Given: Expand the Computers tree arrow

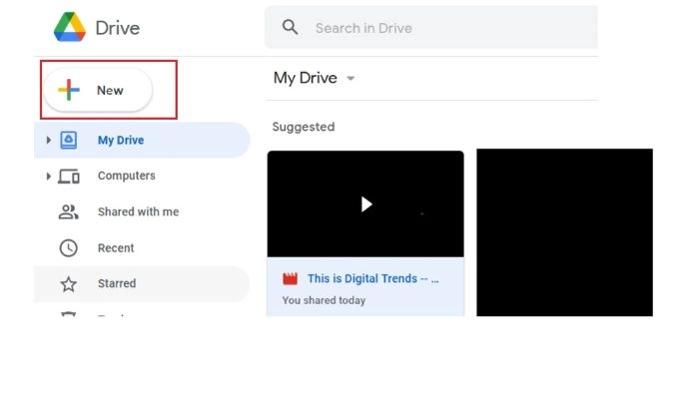Looking at the screenshot, I should click(48, 177).
